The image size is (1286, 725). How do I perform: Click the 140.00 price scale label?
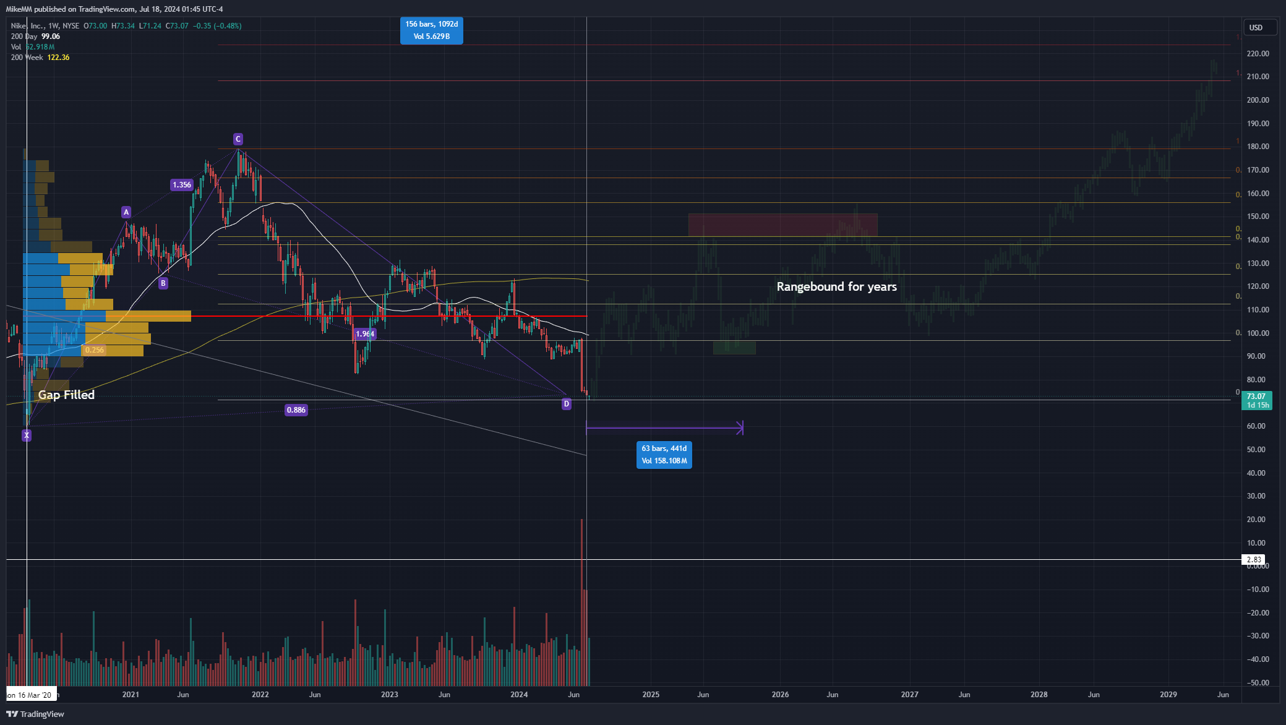pos(1258,240)
